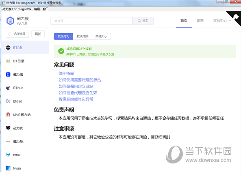Open the 文档中心 tab

(x=220, y=21)
